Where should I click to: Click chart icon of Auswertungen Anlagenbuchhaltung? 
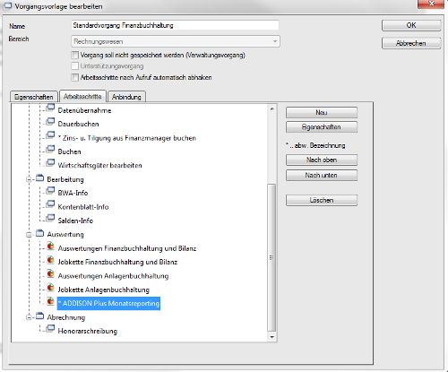50,273
